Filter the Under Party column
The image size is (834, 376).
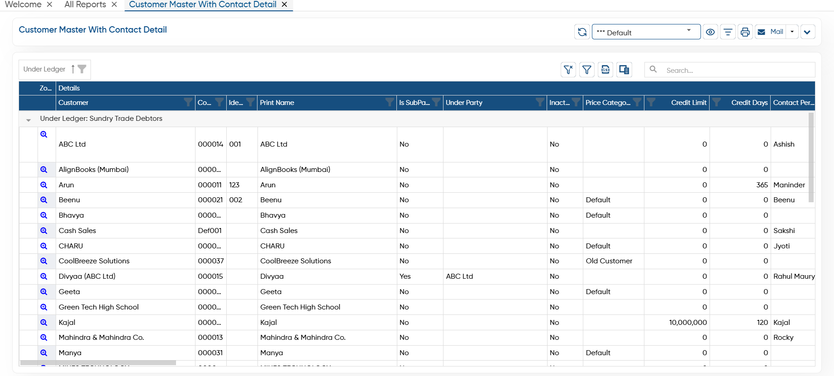(x=539, y=102)
